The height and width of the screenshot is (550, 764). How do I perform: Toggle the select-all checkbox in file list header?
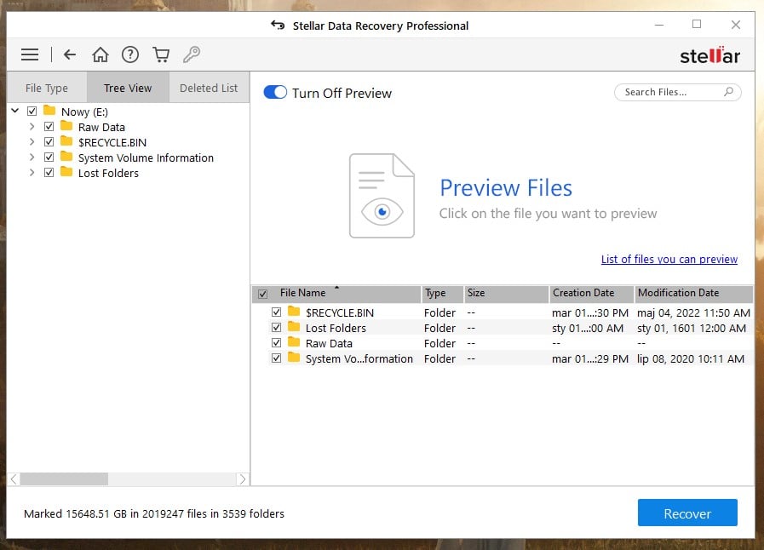[x=262, y=294]
